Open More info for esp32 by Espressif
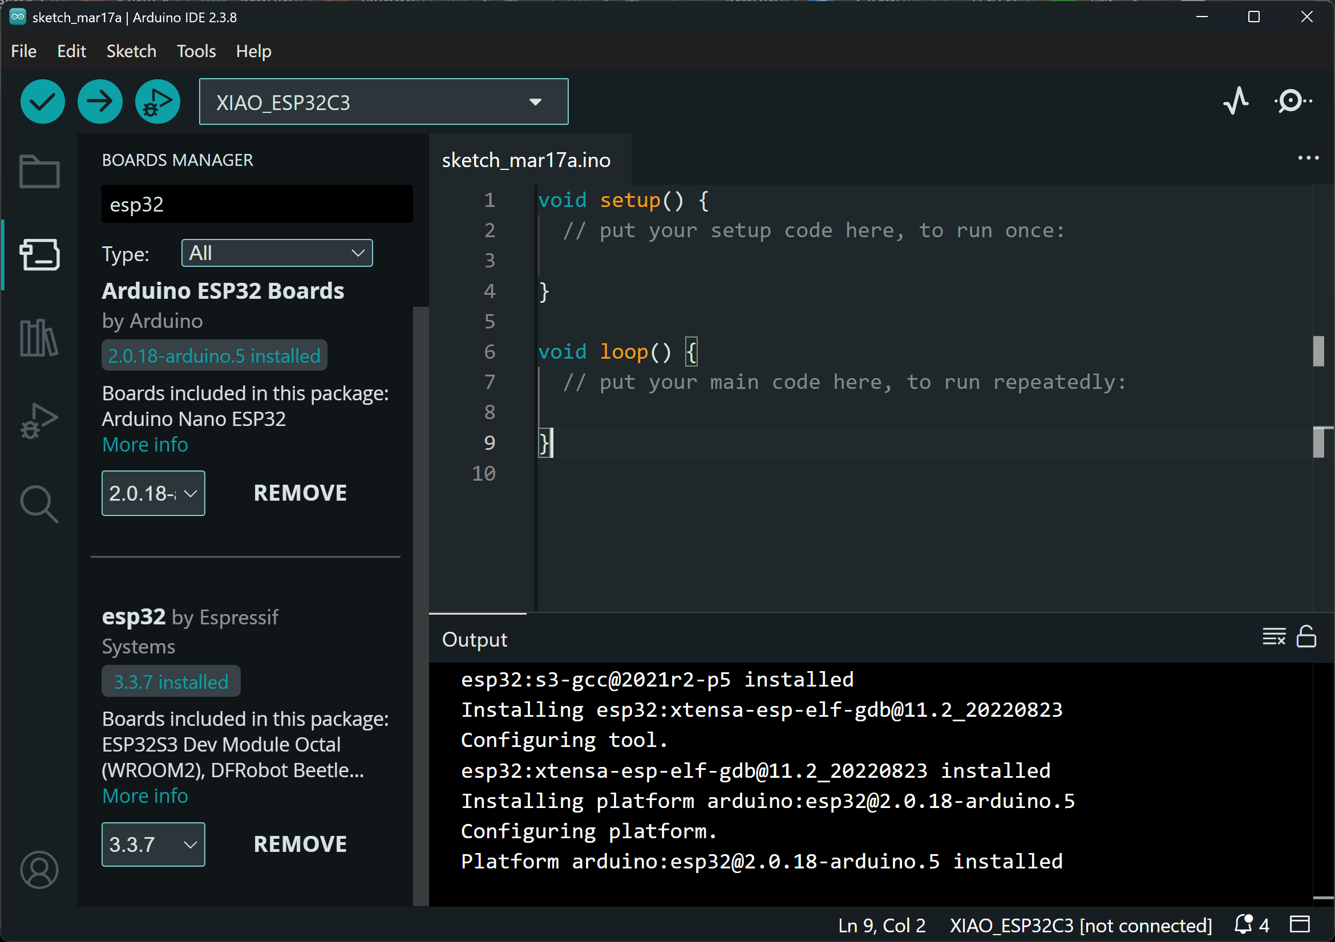 click(x=145, y=796)
